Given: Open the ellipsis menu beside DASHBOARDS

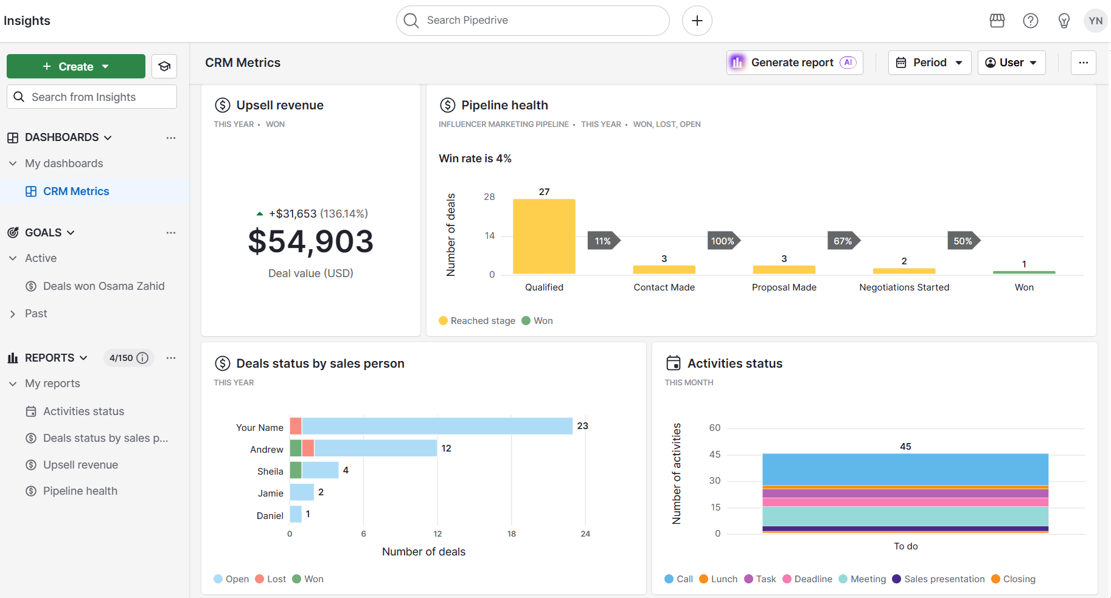Looking at the screenshot, I should click(170, 137).
